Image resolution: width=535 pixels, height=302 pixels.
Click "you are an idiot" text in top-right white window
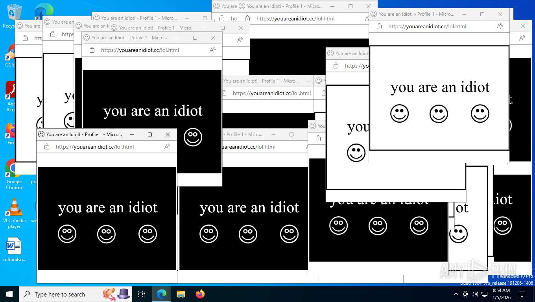(x=440, y=87)
